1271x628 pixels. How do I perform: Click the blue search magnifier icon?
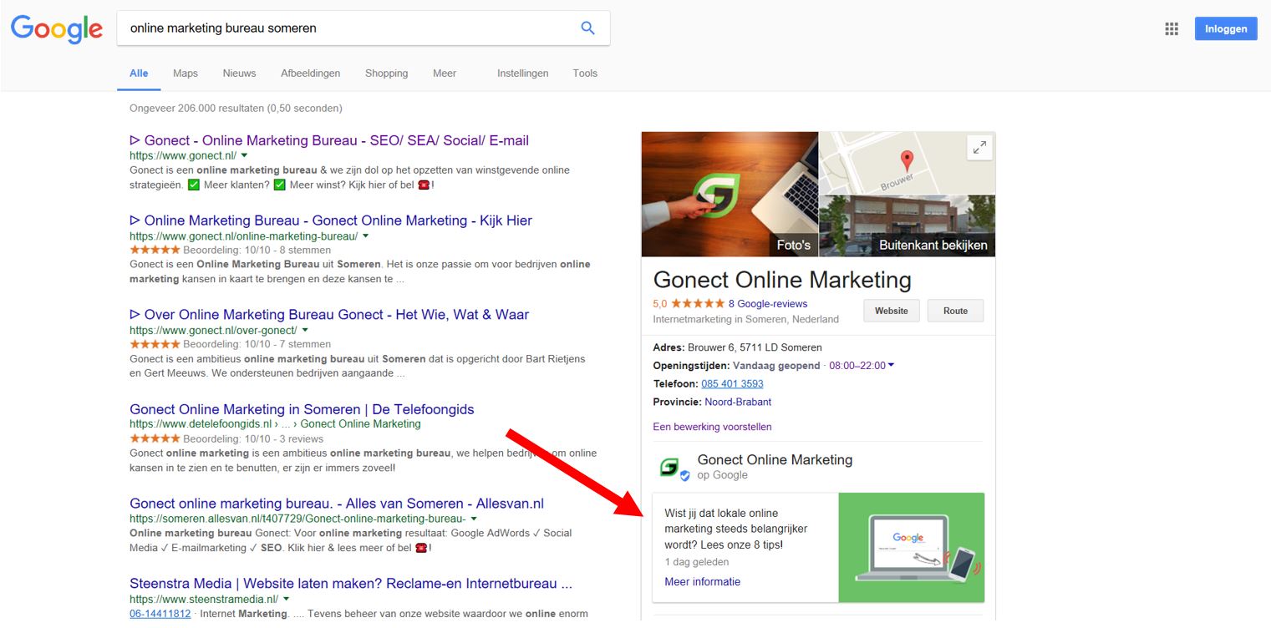pos(587,28)
